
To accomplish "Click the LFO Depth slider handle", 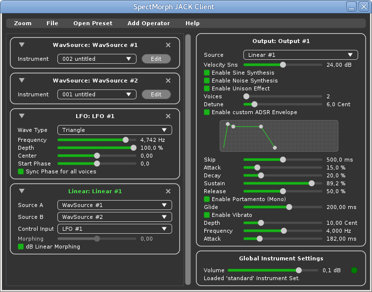I will tap(134, 148).
